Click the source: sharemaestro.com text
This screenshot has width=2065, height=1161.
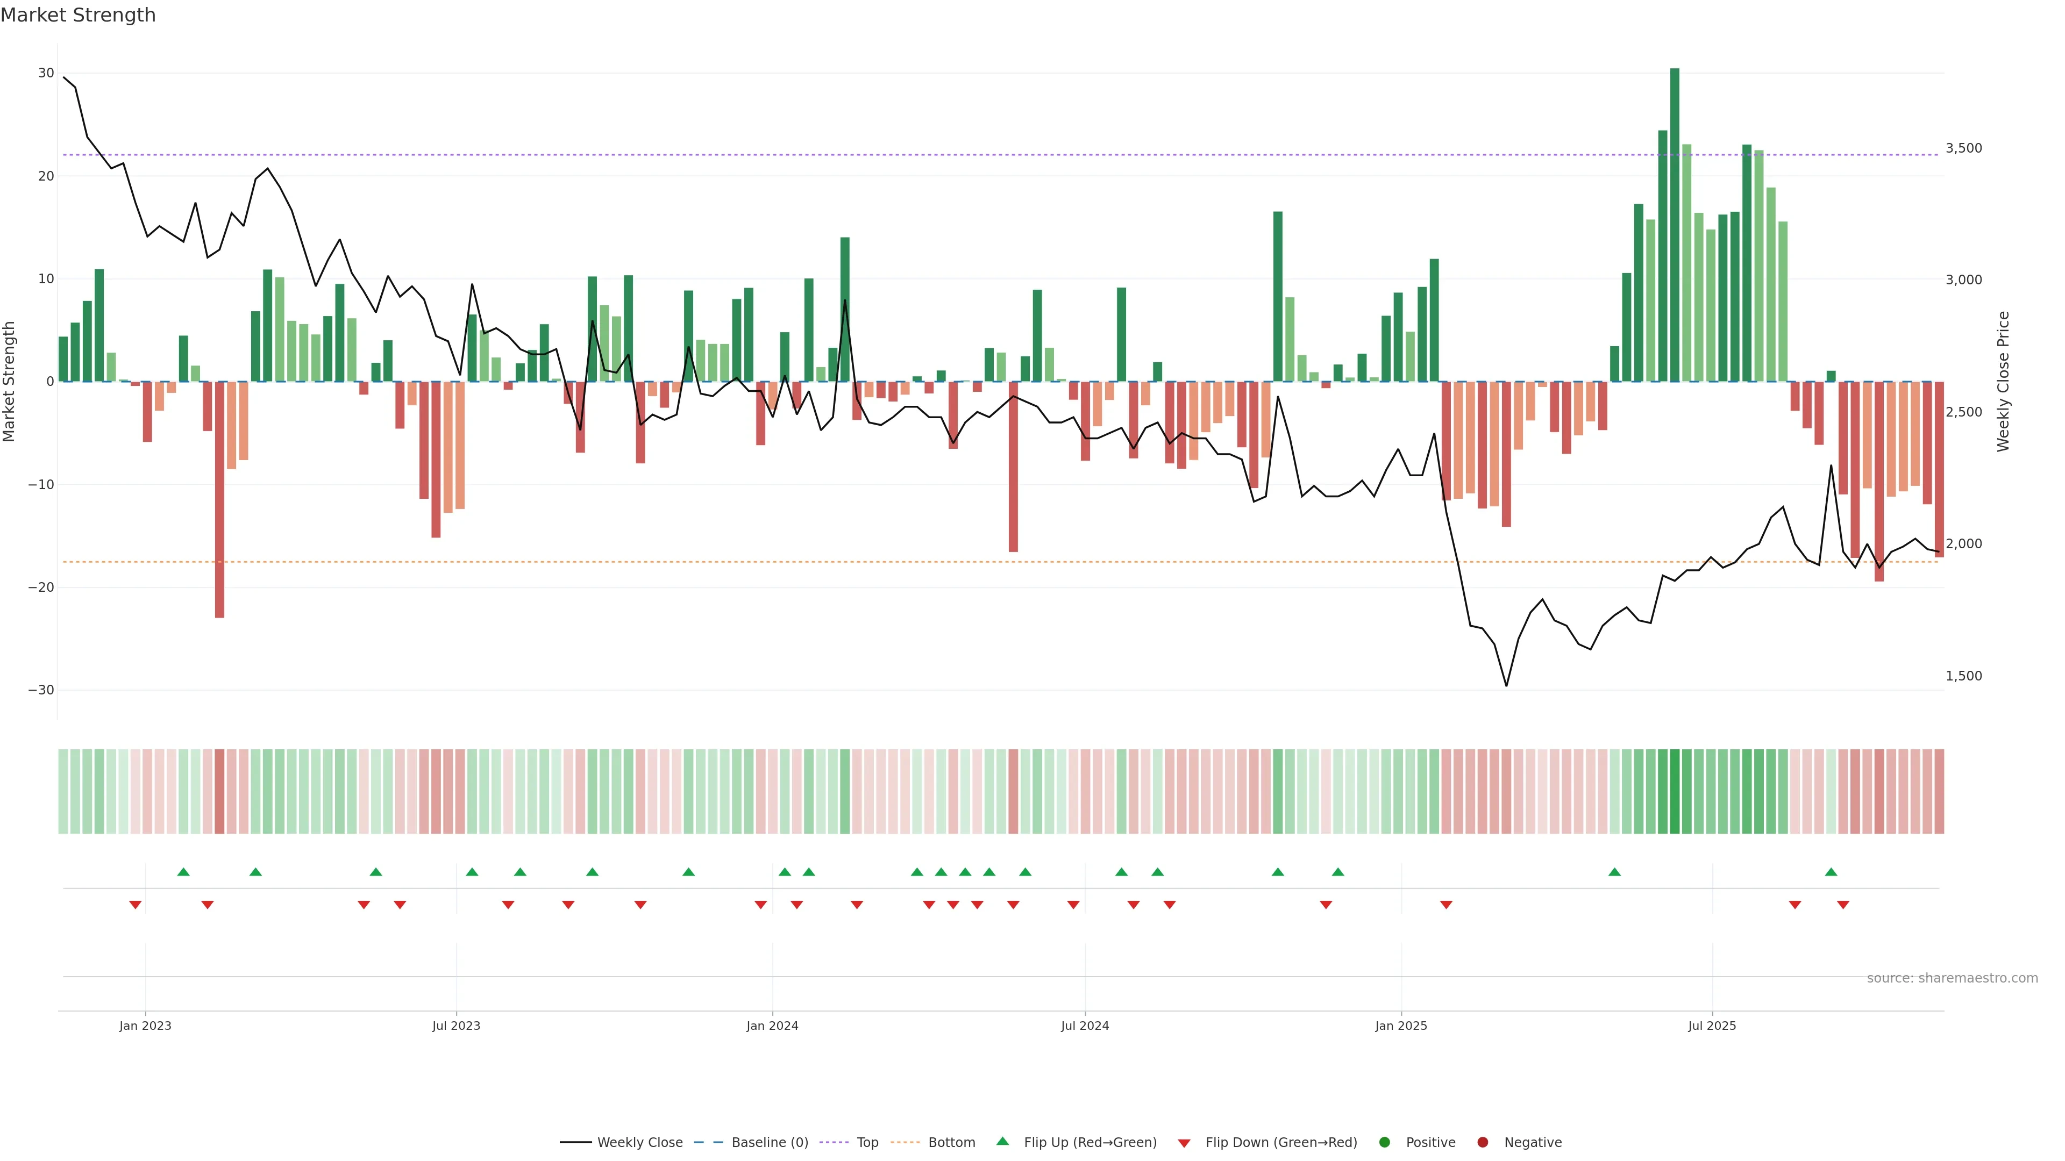coord(1952,978)
